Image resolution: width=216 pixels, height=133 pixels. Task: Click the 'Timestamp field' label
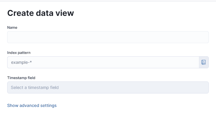(21, 78)
